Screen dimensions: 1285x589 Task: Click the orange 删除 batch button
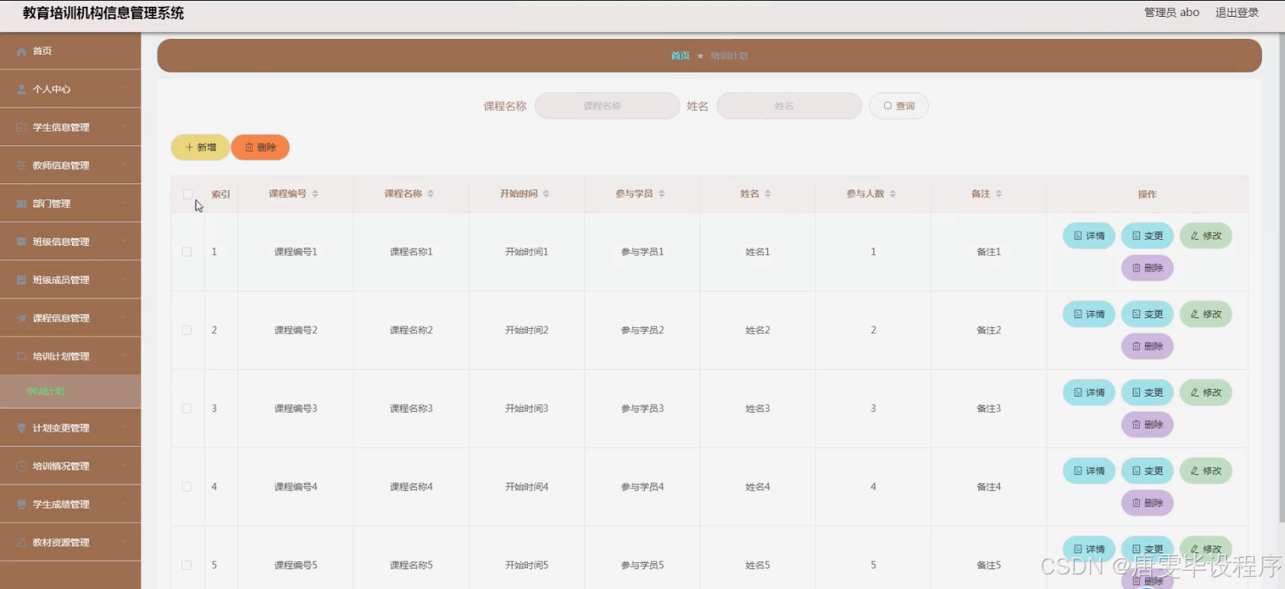[260, 147]
